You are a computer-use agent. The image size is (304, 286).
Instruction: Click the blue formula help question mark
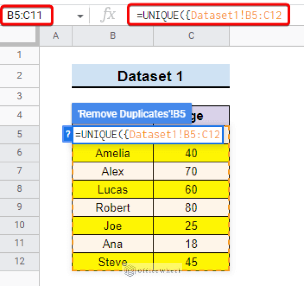[66, 135]
